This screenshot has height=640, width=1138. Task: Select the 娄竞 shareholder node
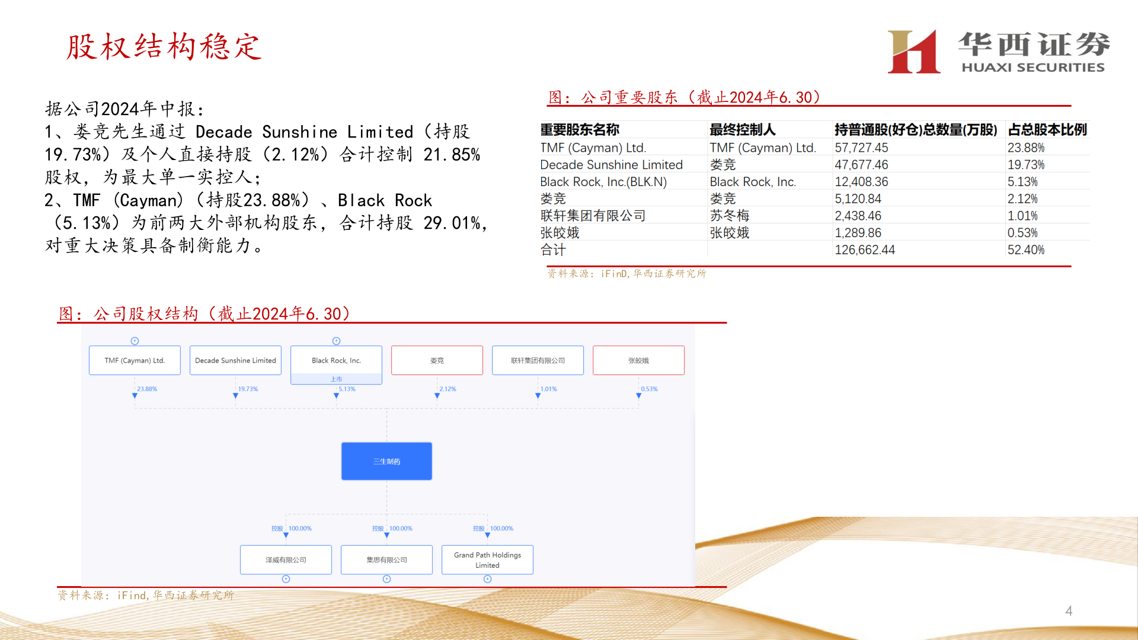437,360
